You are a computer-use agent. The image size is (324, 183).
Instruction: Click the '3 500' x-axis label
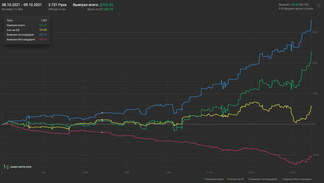coord(292,172)
